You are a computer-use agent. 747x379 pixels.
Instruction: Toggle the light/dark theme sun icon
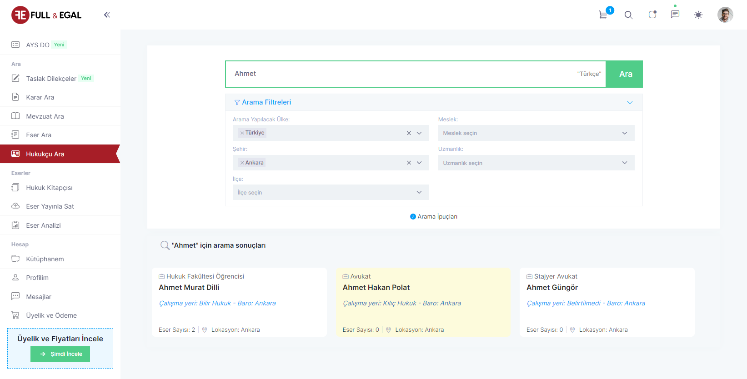pos(698,15)
